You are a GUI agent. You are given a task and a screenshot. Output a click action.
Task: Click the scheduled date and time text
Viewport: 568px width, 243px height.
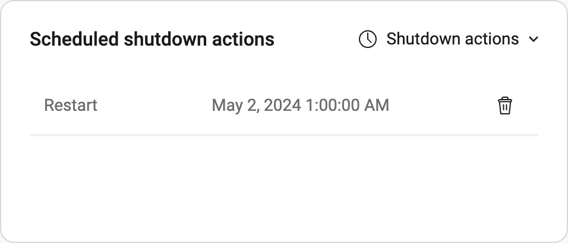click(300, 105)
